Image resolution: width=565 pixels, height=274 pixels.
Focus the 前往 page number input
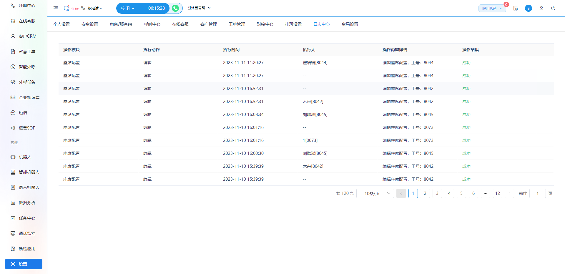[x=538, y=193]
